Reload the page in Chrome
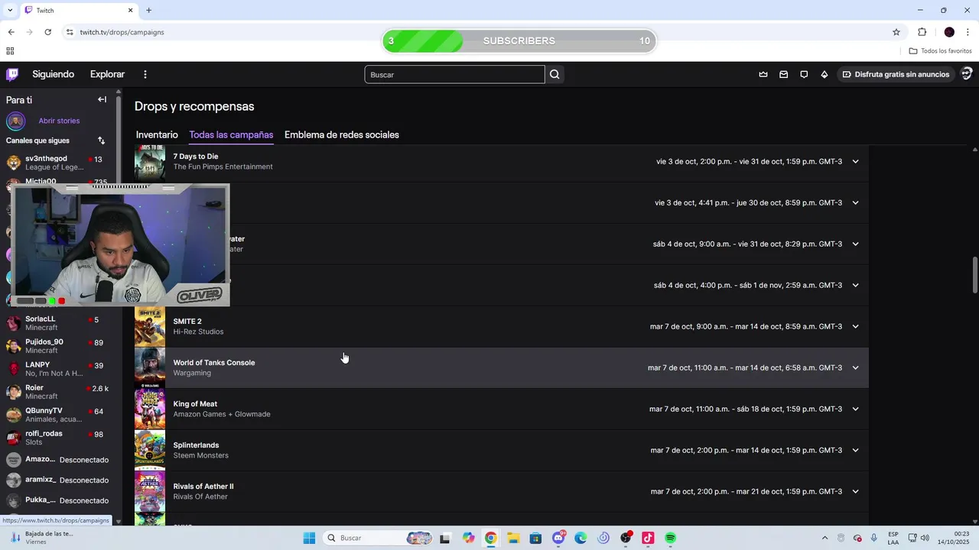The height and width of the screenshot is (550, 979). point(47,32)
